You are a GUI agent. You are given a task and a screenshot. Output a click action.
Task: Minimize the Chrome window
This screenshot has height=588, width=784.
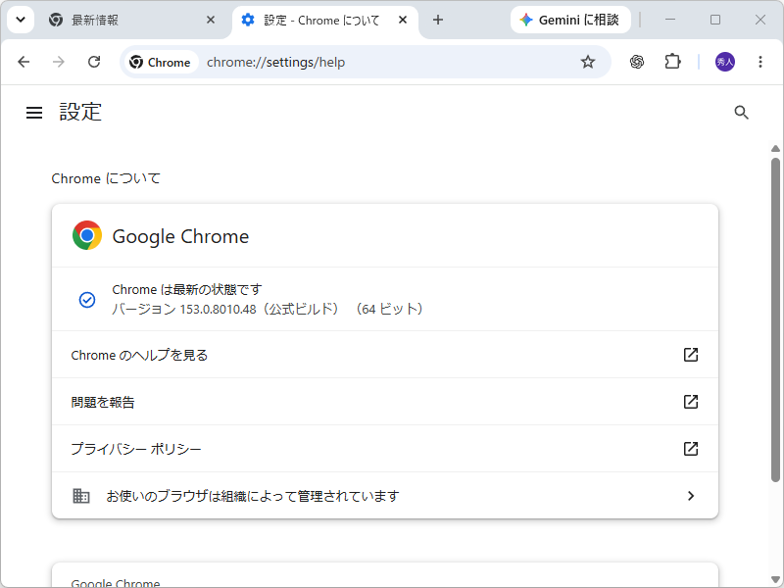[670, 20]
